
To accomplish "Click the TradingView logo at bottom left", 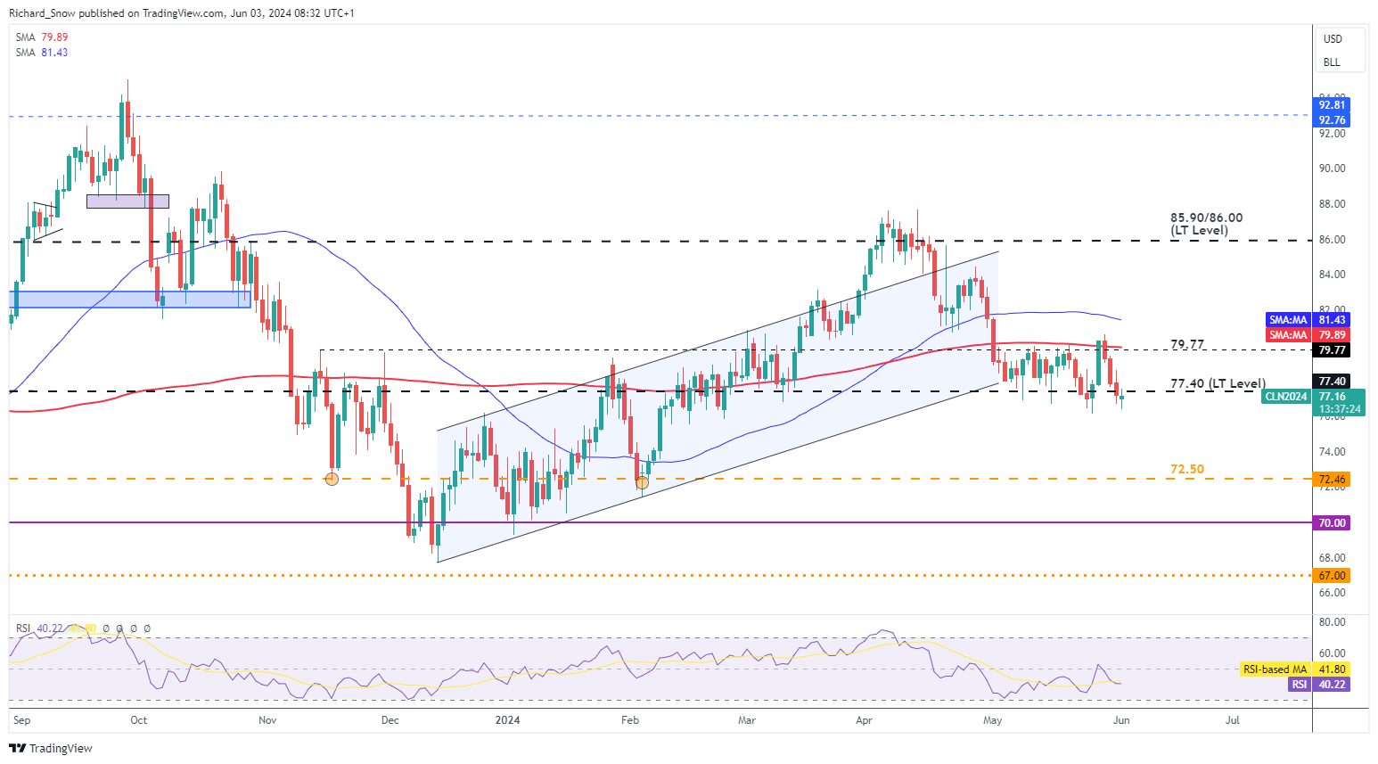I will point(51,748).
